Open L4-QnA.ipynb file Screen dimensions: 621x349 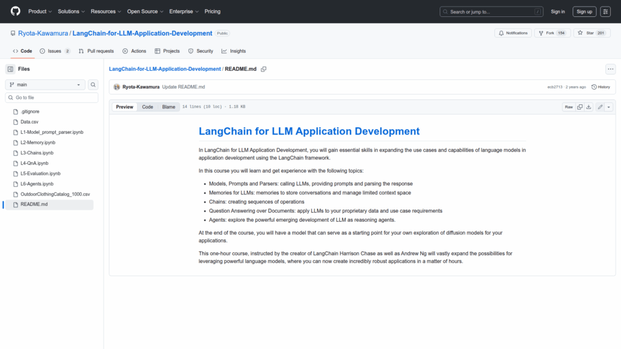coord(35,163)
